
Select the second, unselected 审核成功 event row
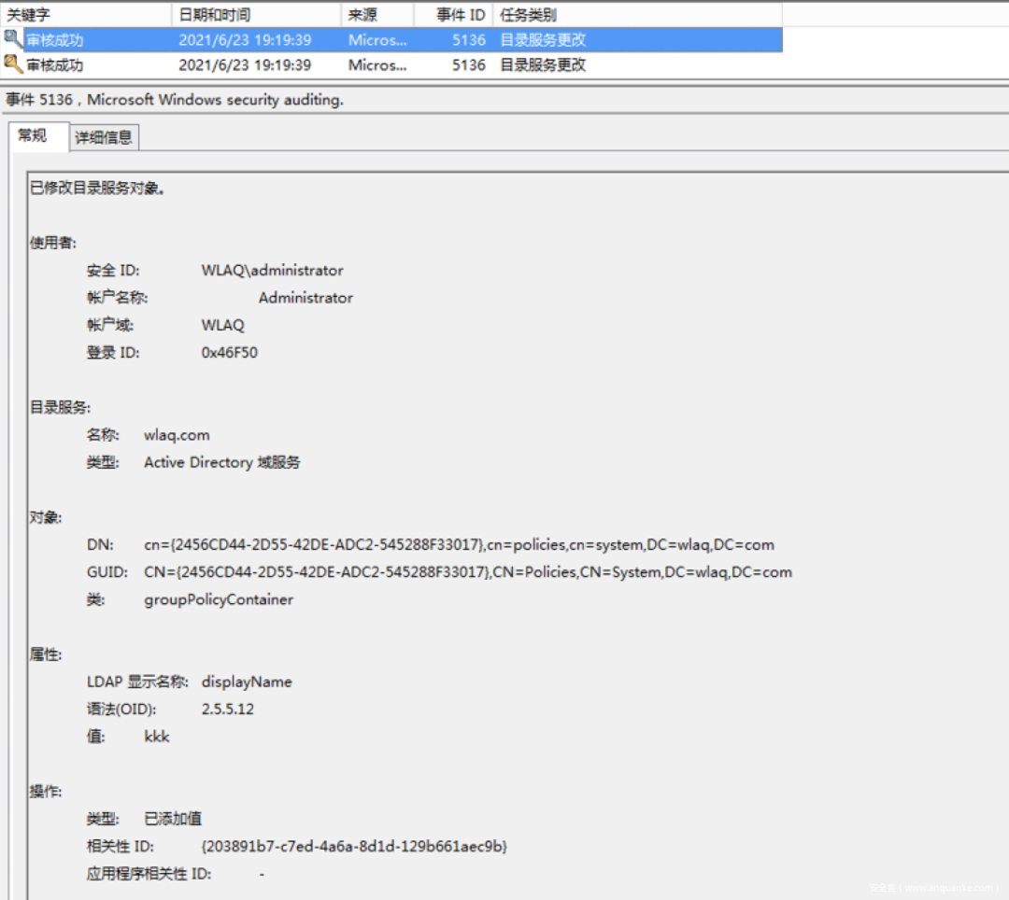[x=391, y=65]
